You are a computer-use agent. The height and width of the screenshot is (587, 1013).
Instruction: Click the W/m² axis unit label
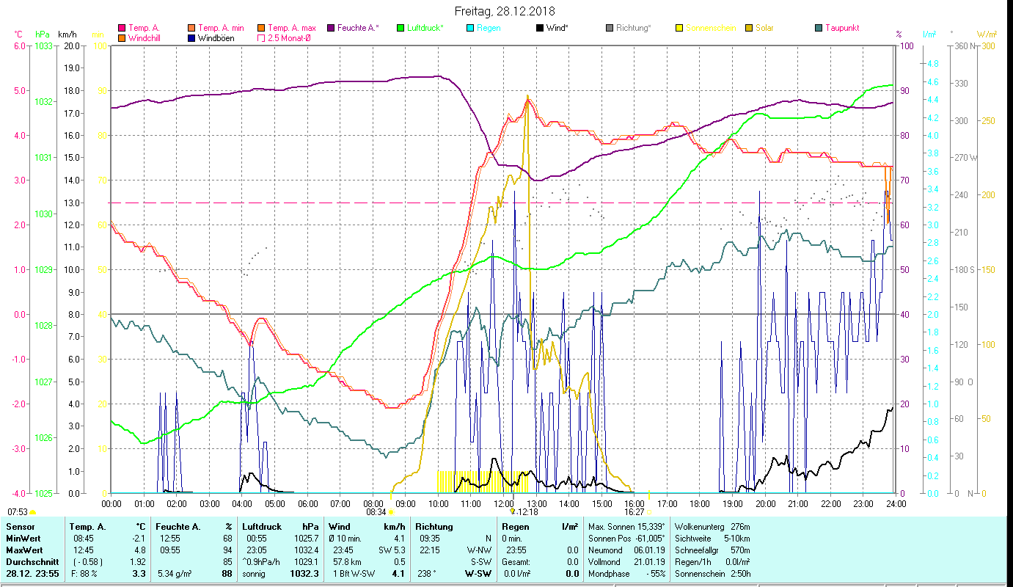(x=987, y=34)
